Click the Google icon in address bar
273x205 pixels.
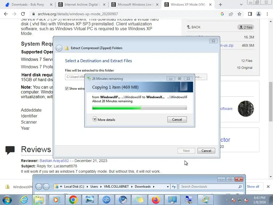(x=222, y=14)
